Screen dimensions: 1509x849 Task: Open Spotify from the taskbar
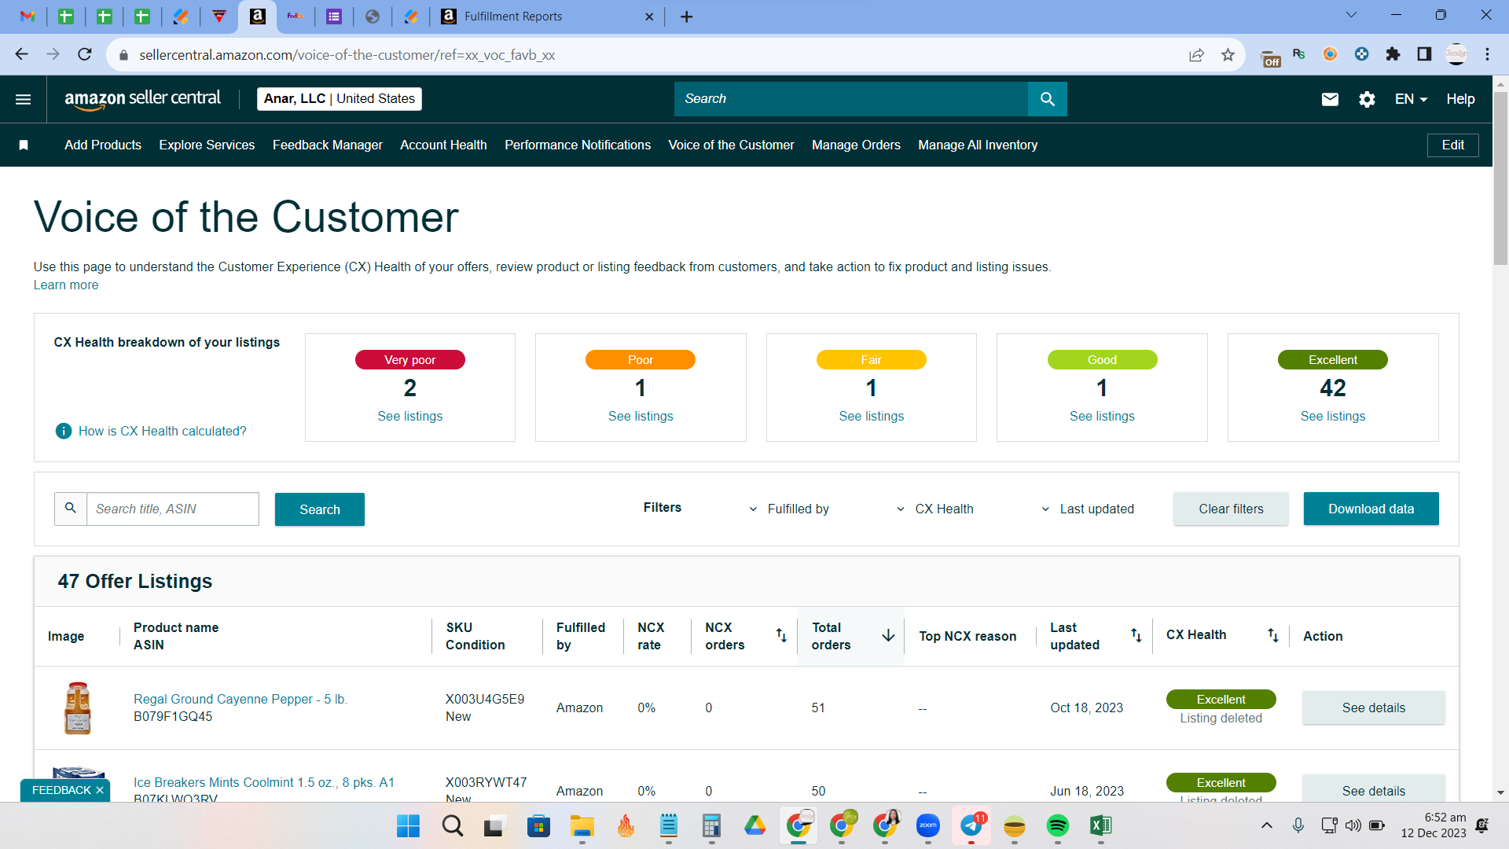point(1057,825)
